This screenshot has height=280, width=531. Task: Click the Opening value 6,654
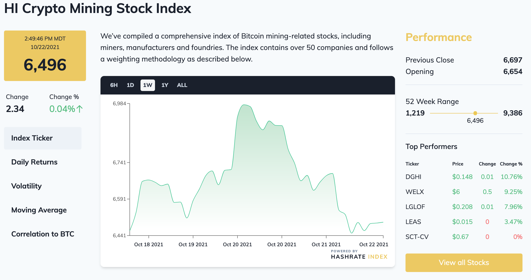click(x=513, y=71)
